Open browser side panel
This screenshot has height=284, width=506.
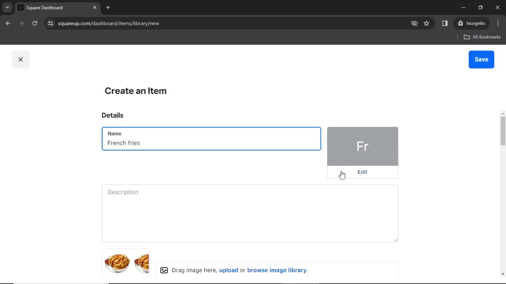click(x=445, y=23)
